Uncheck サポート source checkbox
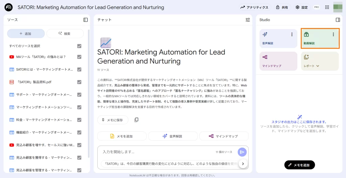This screenshot has height=178, width=346. [79, 95]
